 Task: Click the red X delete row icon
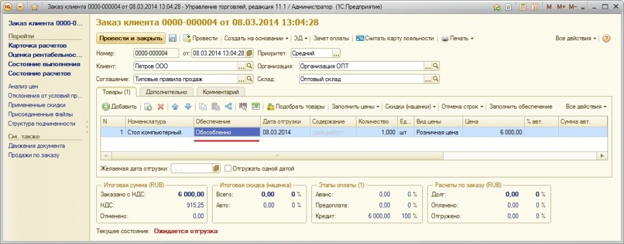pos(161,107)
